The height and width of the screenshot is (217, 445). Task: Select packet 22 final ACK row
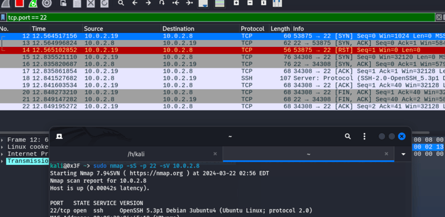click(222, 106)
